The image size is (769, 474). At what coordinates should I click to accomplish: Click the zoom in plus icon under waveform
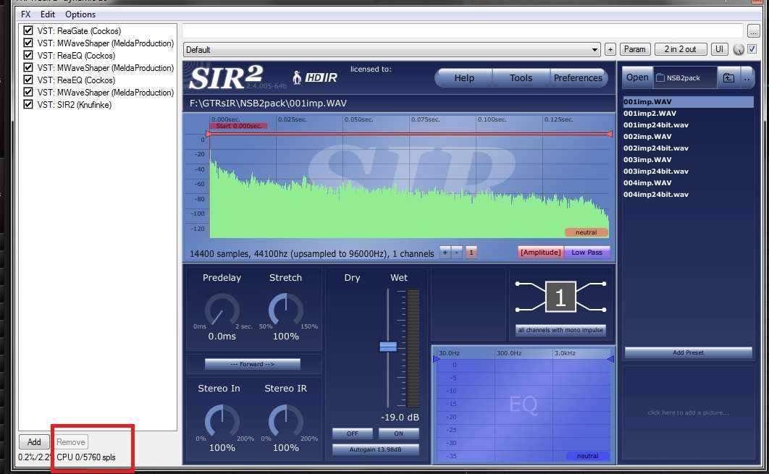point(445,253)
